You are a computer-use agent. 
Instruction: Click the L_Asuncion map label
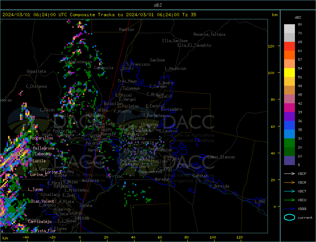[x=176, y=68]
